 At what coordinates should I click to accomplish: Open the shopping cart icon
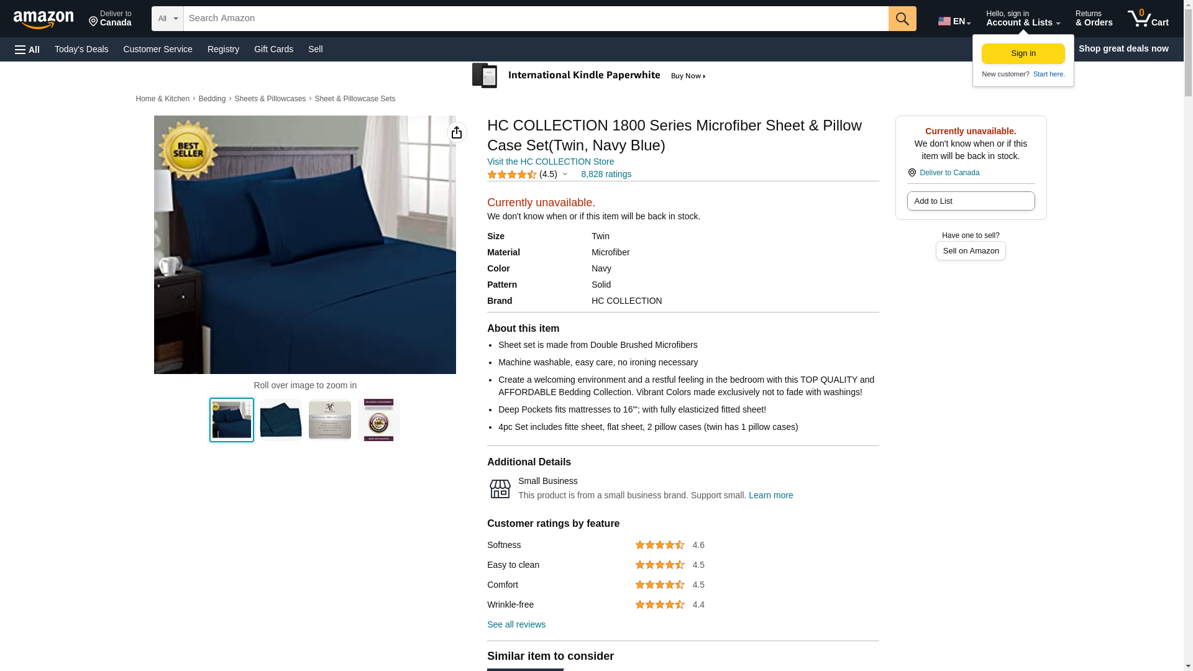(1148, 19)
